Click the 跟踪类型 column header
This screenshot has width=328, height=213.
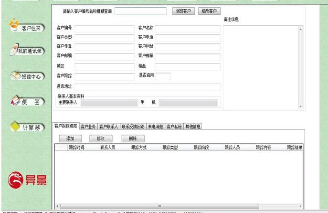click(x=170, y=148)
